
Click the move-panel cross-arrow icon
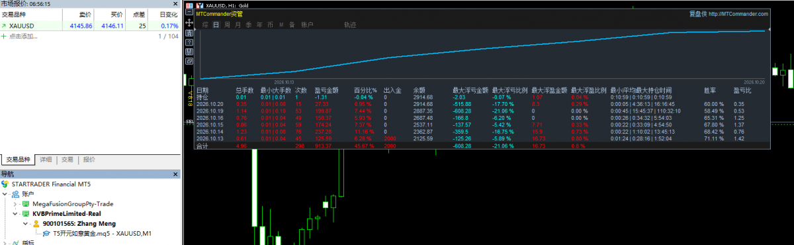[190, 22]
